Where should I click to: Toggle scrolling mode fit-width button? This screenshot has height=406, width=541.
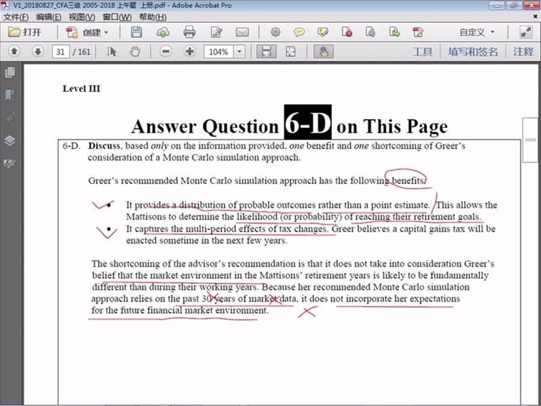[x=266, y=51]
